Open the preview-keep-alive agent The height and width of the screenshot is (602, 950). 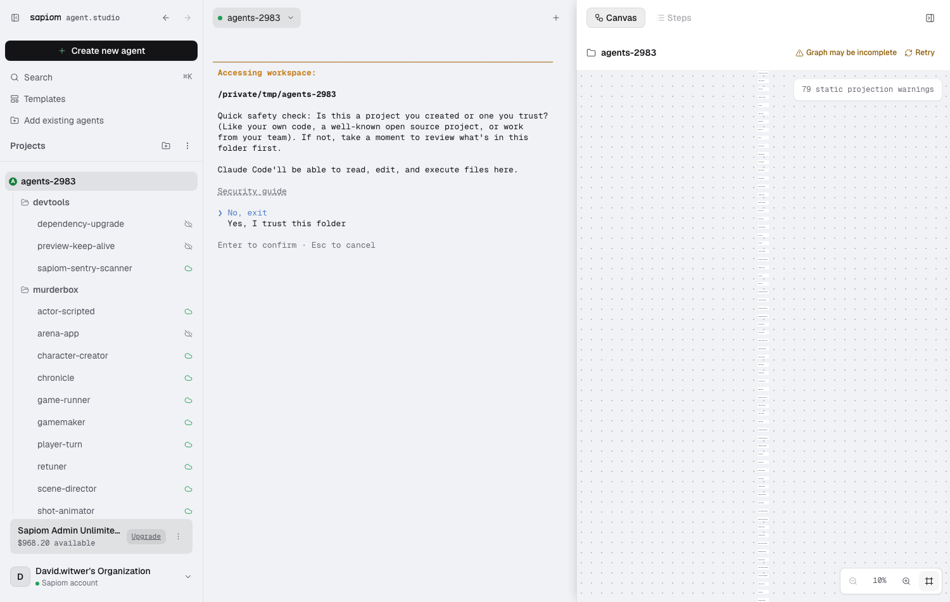[76, 246]
